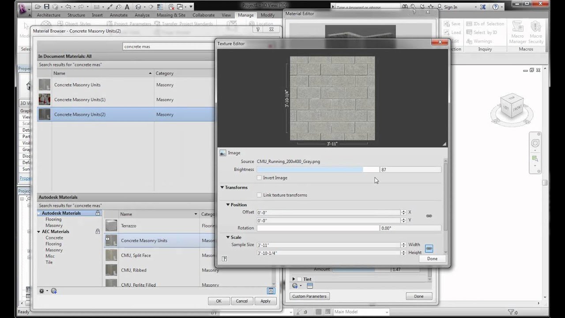Click the Help question mark icon in title bar

(x=495, y=7)
